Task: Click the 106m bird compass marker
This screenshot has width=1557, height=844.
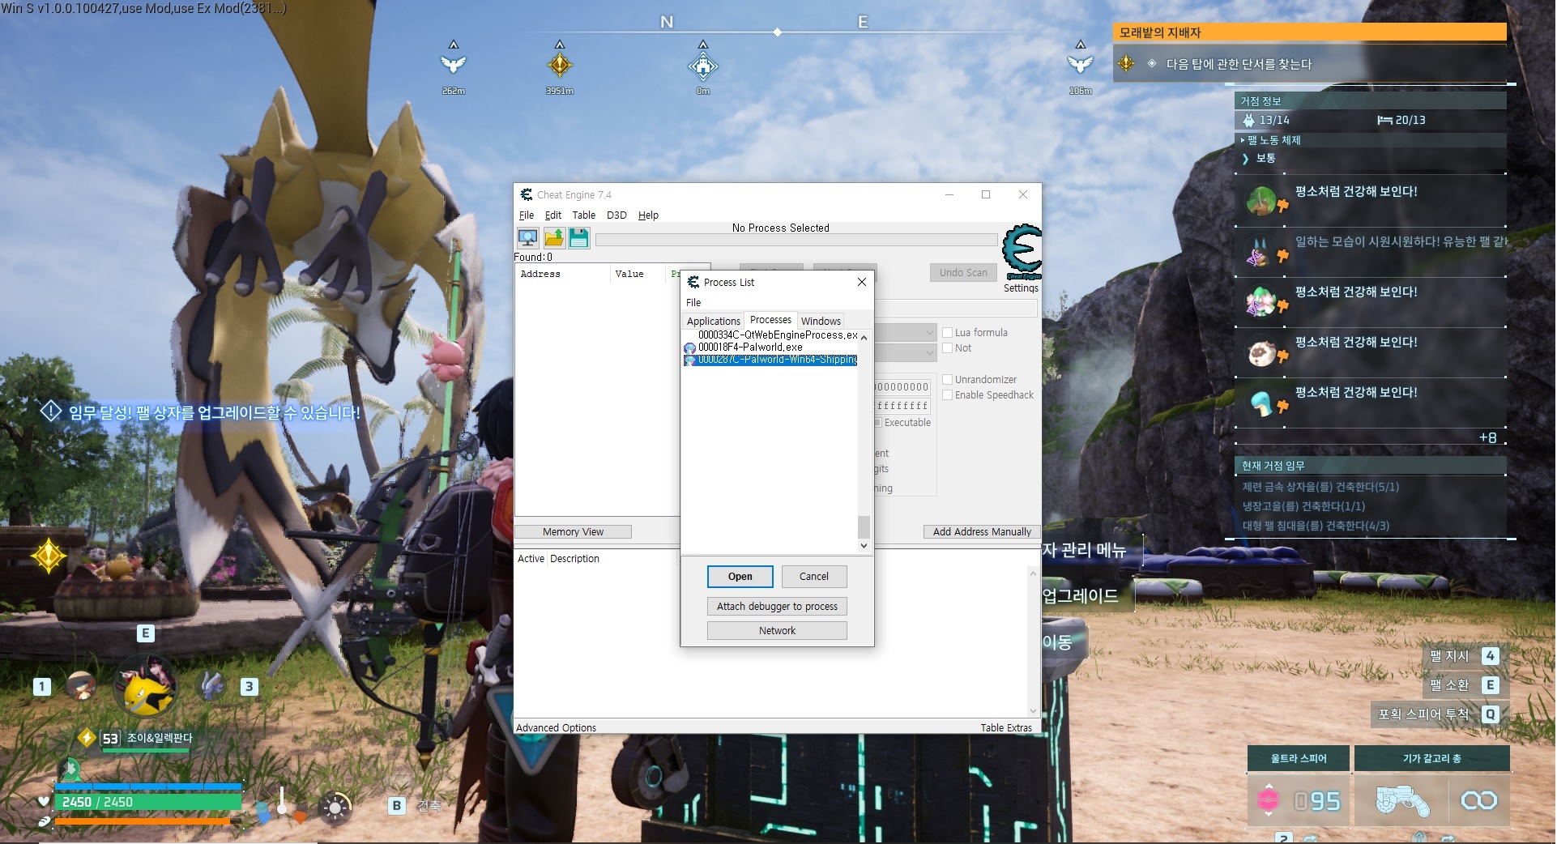Action: (x=1080, y=63)
